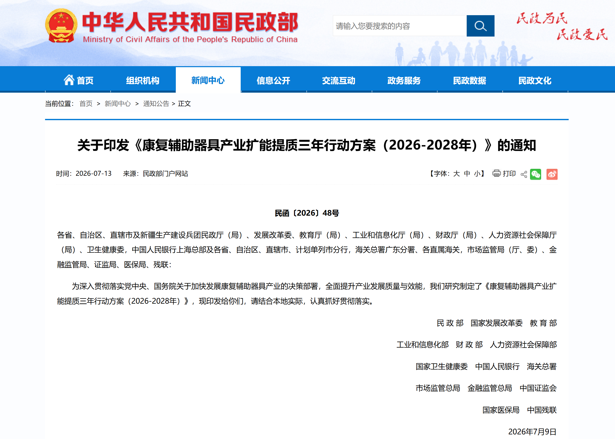
Task: Click 正文 at the breadcrumb end
Action: click(x=184, y=103)
